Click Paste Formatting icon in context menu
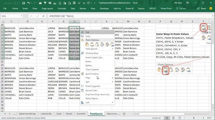 (107, 44)
